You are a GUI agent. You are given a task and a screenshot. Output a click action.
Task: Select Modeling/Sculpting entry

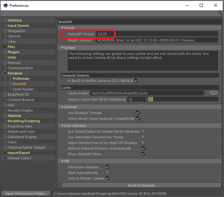click(x=24, y=121)
